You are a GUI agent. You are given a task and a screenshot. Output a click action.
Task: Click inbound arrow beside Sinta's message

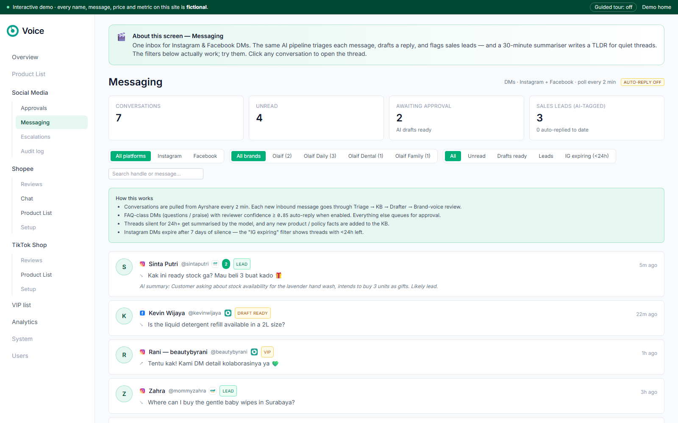(x=142, y=276)
